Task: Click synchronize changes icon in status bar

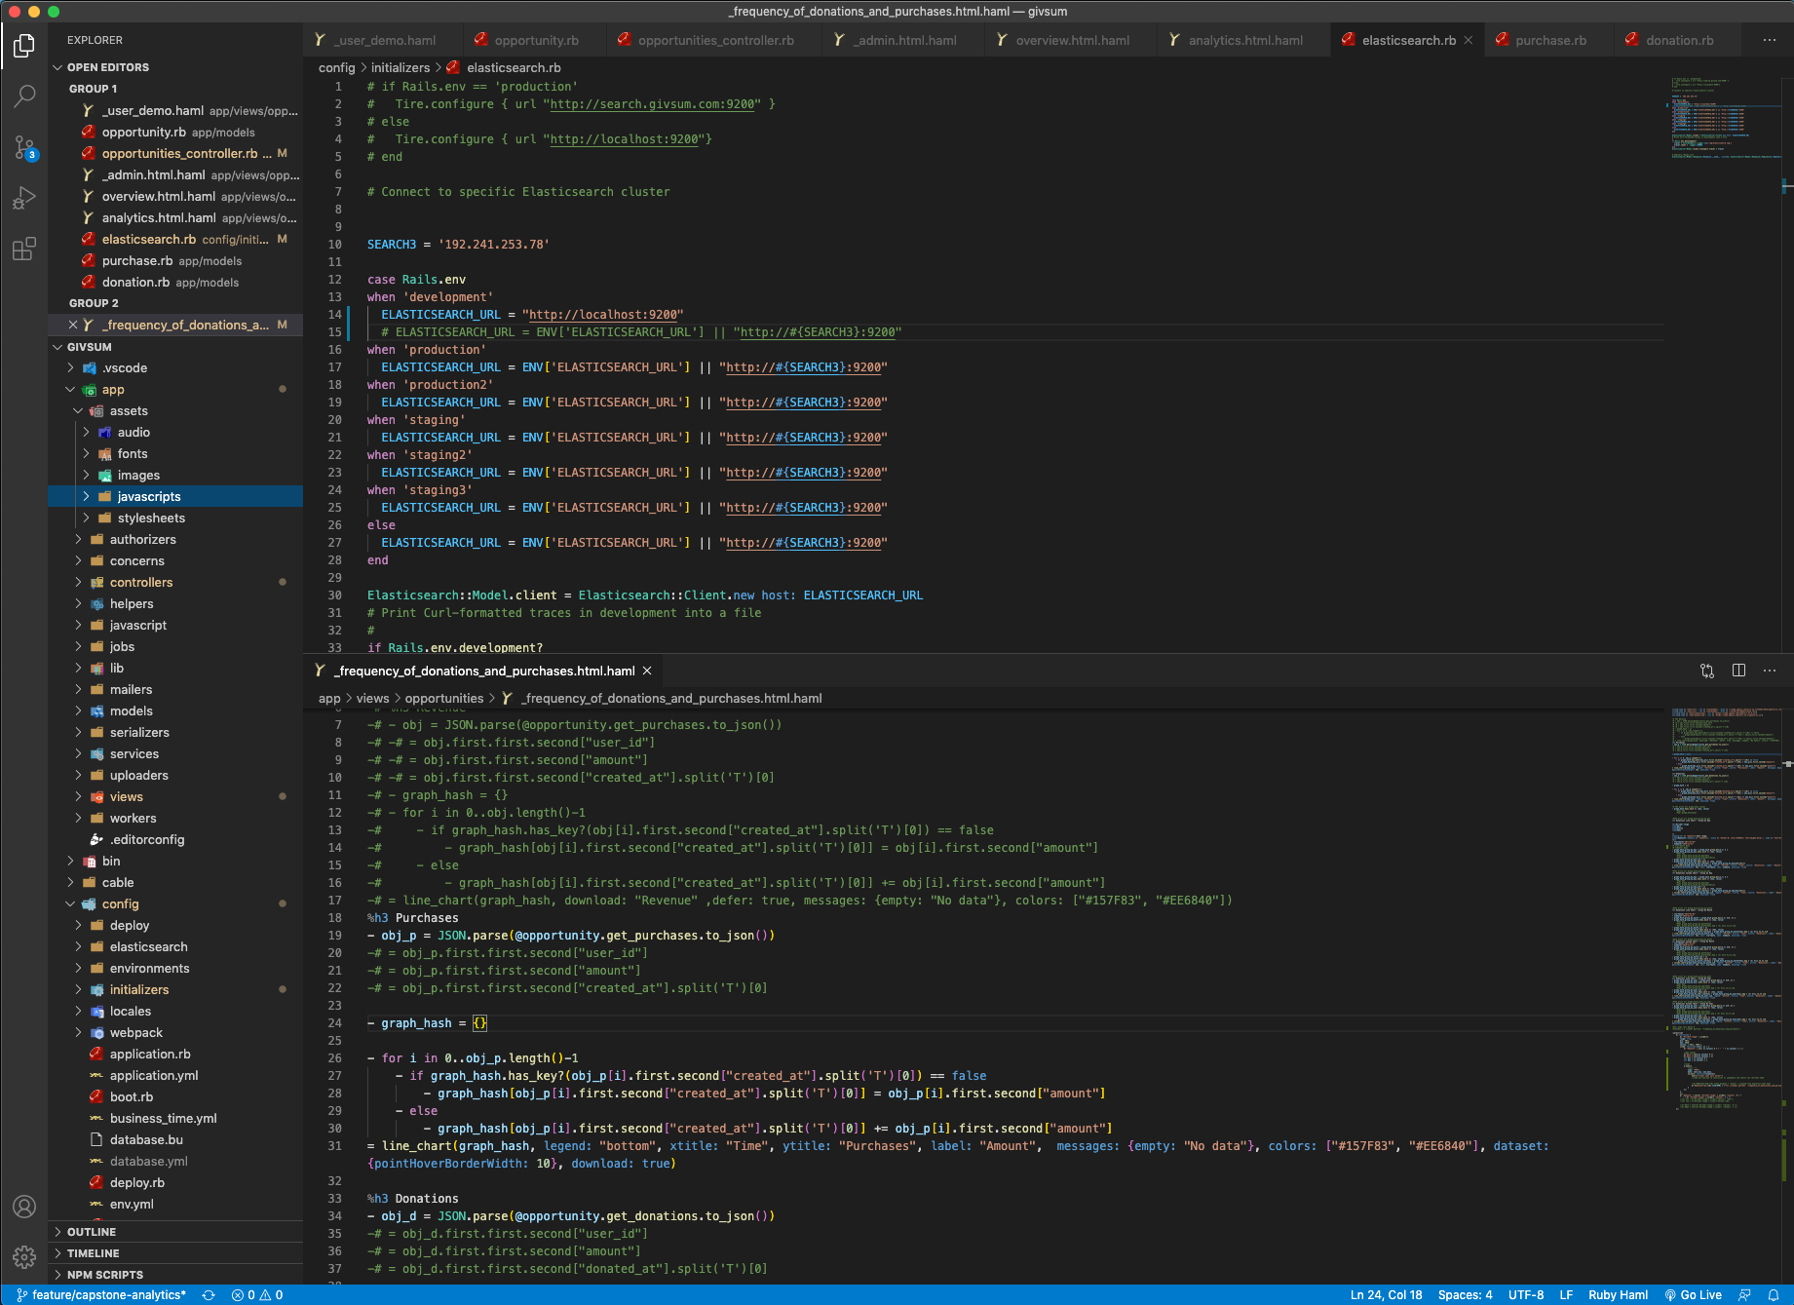Action: pos(209,1295)
